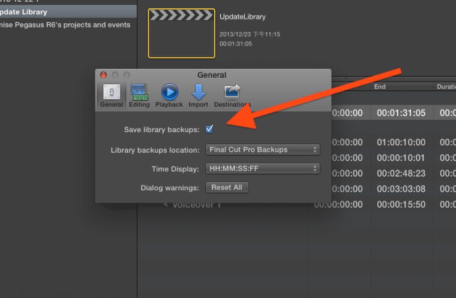Click the UpdateLibrary project name
Screen dimensions: 456x298
242,17
